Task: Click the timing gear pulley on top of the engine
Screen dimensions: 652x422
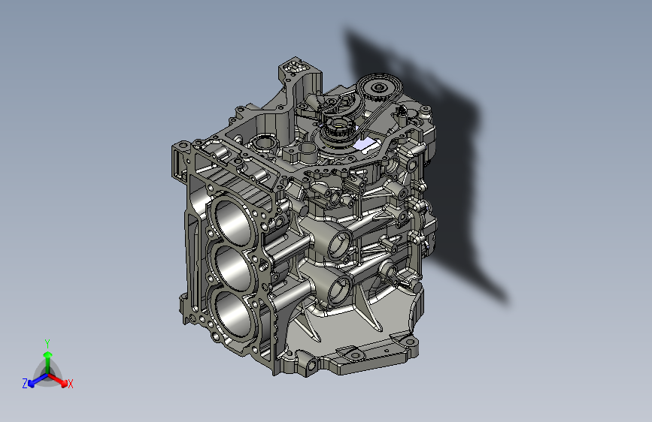Action: (379, 88)
